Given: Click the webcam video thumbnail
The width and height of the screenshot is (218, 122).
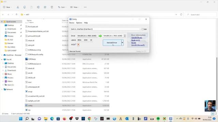Looking at the screenshot, I should (210, 106).
